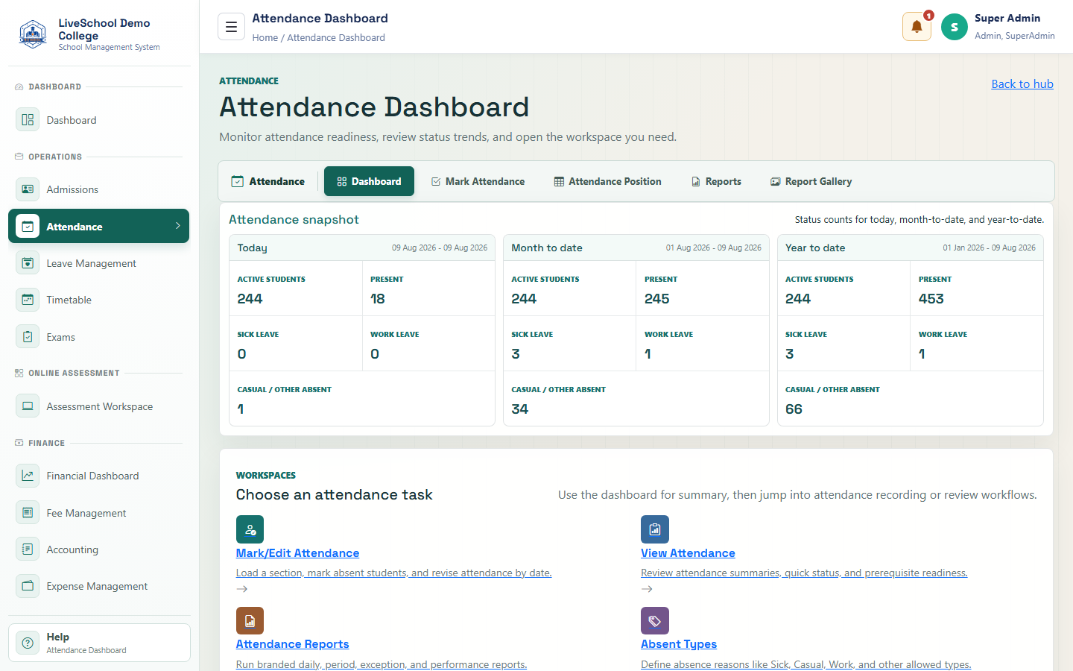Open the Mark/Edit Attendance link
The height and width of the screenshot is (671, 1073).
(x=297, y=553)
